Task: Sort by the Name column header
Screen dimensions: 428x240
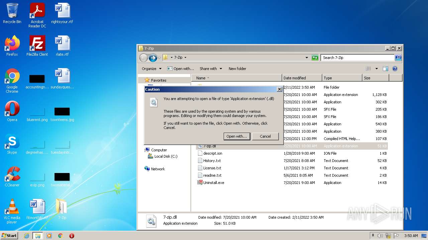Action: coord(237,78)
